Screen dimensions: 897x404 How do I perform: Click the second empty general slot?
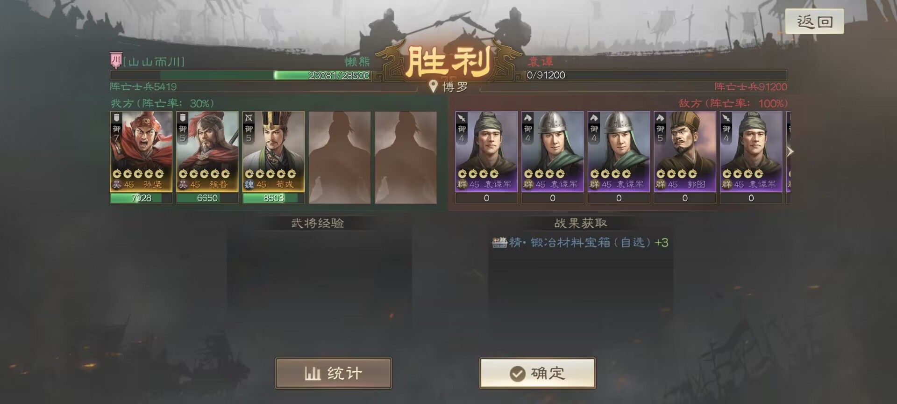pos(406,157)
